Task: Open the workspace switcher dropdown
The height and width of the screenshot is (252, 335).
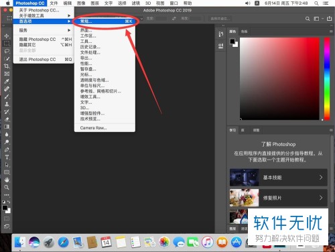Action: 318,19
